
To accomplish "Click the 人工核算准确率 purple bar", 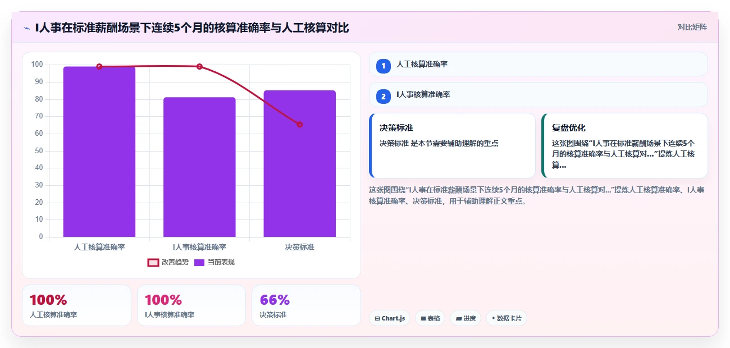I will (x=99, y=152).
